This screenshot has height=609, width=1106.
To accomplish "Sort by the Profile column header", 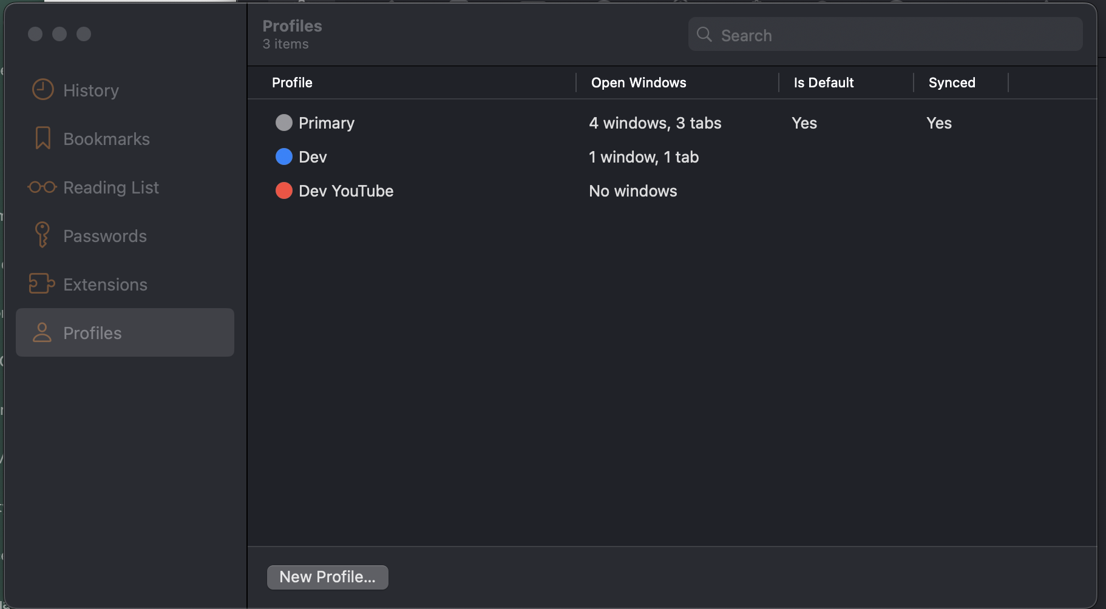I will [x=292, y=82].
